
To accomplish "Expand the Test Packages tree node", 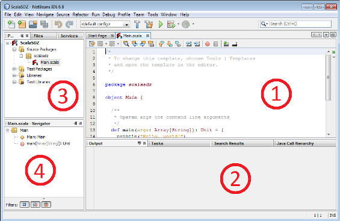I will (14, 69).
